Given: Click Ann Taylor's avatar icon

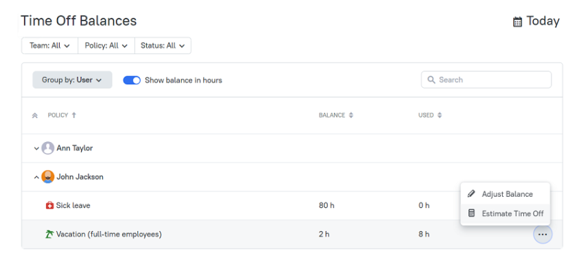Looking at the screenshot, I should [48, 148].
